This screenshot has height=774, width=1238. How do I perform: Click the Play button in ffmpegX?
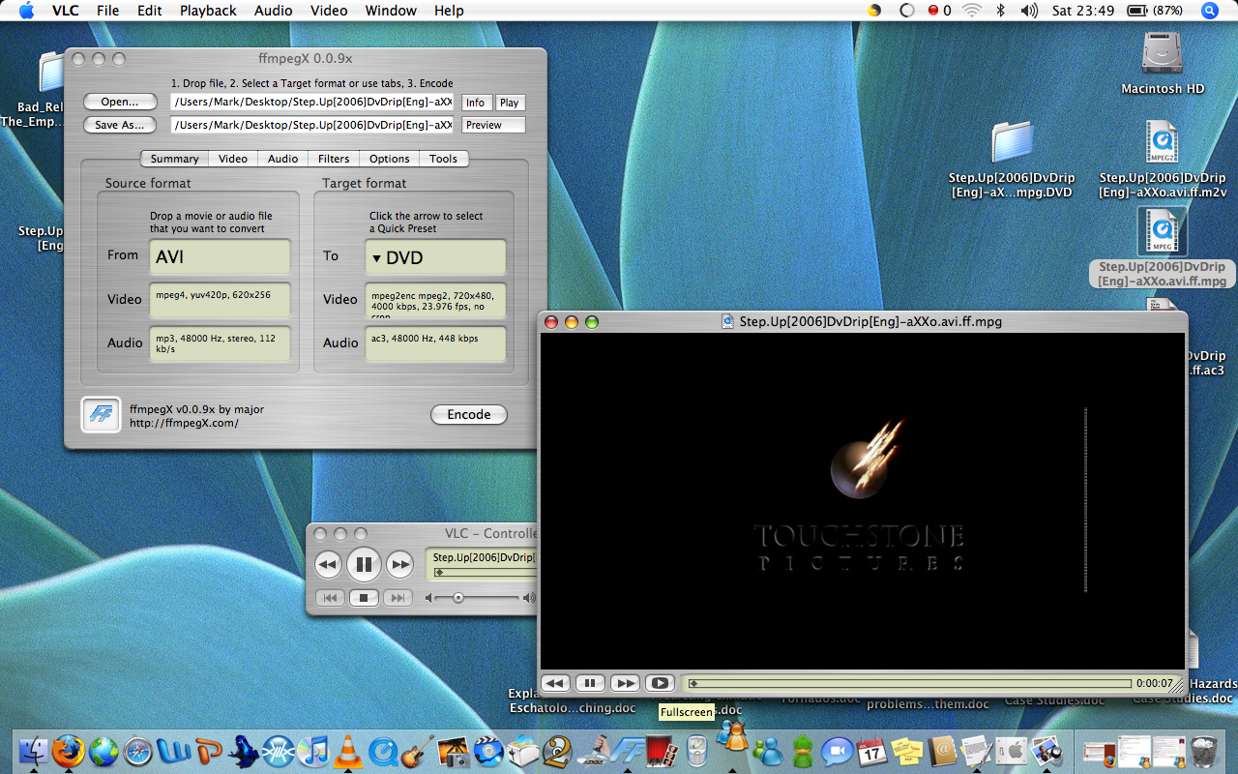pos(510,103)
